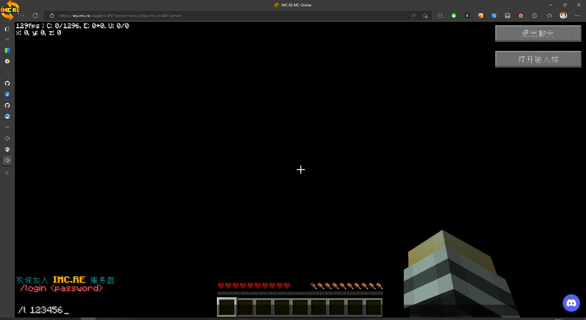The height and width of the screenshot is (320, 586).
Task: Open Settings and more ellipsis menu
Action: pyautogui.click(x=577, y=16)
